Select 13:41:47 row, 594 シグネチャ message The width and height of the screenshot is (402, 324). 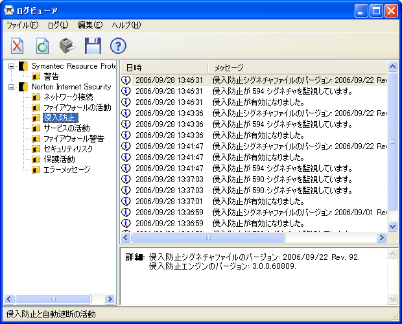point(254,168)
